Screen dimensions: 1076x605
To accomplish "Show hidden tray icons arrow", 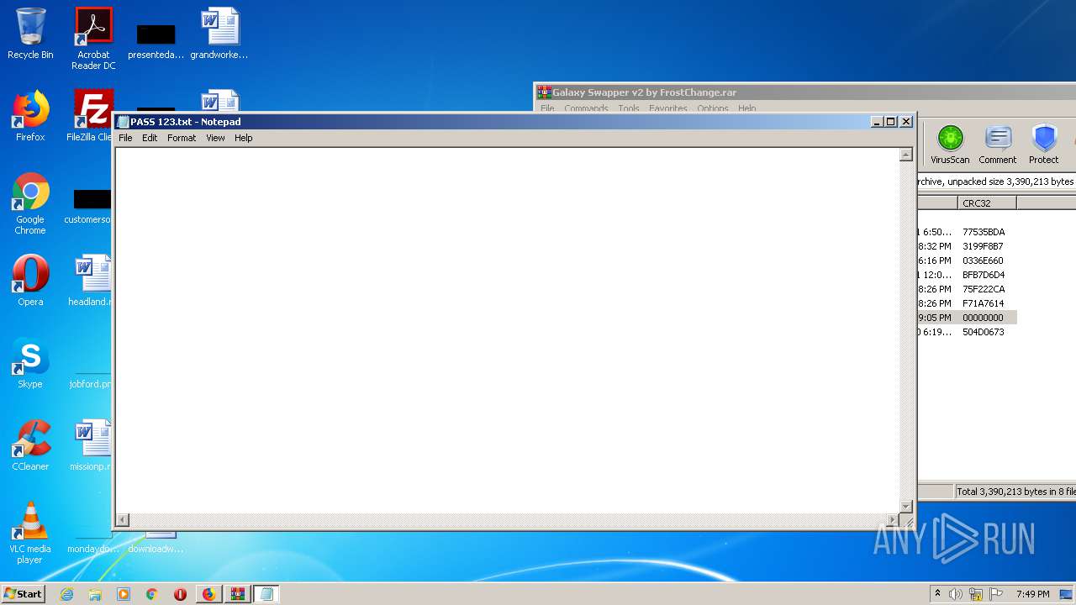I will [937, 593].
